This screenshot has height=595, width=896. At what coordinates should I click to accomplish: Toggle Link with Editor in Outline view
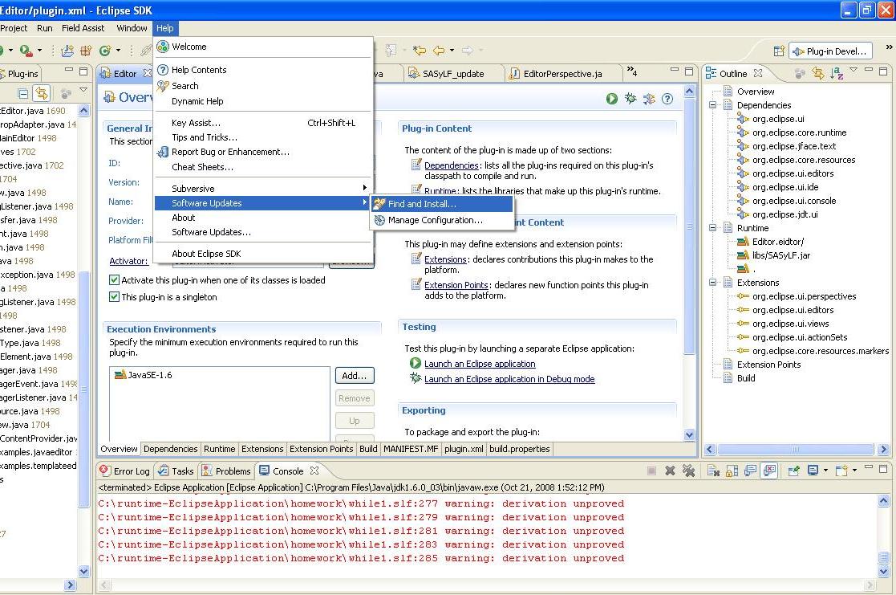[818, 73]
